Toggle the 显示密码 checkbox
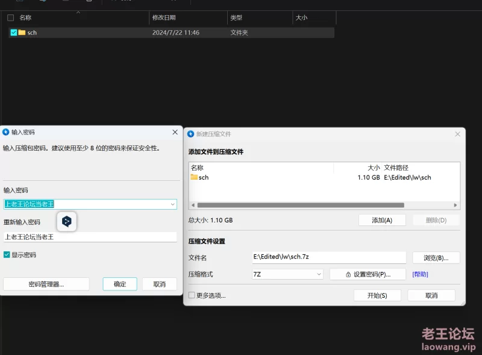Screen dimensions: 482x355 pyautogui.click(x=7, y=255)
